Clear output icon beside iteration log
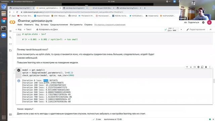The height and width of the screenshot is (121, 215). click(19, 81)
